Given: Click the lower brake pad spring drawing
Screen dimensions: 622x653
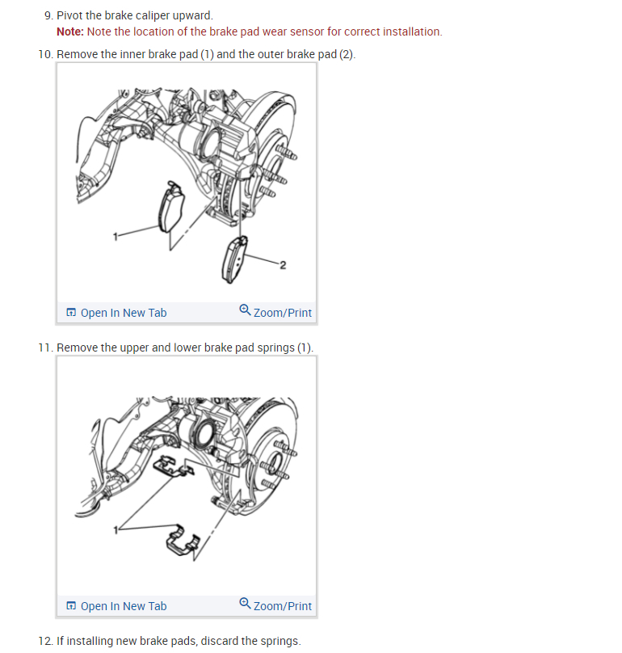Looking at the screenshot, I should pyautogui.click(x=183, y=540).
